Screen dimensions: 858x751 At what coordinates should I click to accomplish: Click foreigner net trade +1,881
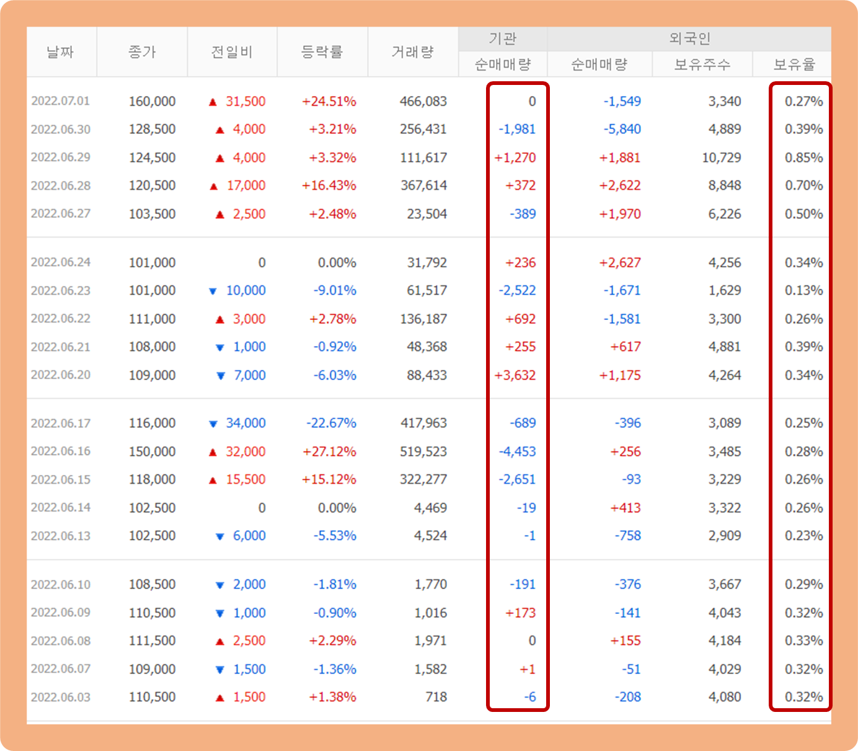(620, 158)
